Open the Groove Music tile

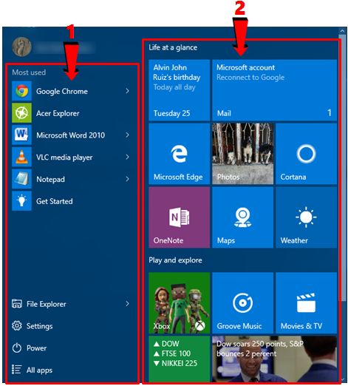click(x=242, y=302)
